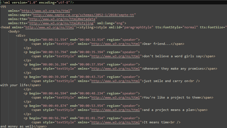The height and width of the screenshot is (128, 227).
Task: Open the ttml link before "You're like a project"
Action: click(115, 97)
